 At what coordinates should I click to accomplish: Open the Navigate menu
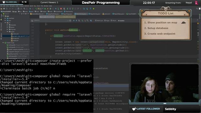[12, 6]
